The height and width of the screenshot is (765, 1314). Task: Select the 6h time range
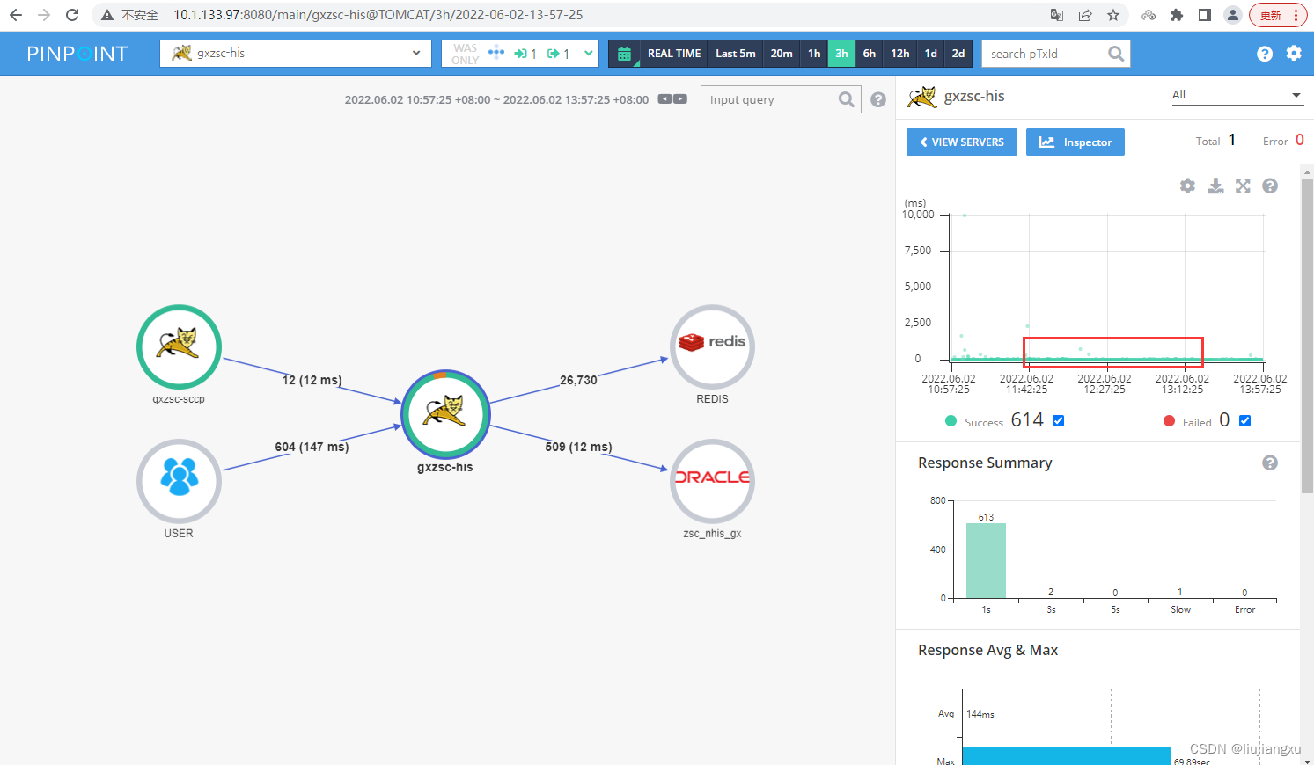pos(870,54)
